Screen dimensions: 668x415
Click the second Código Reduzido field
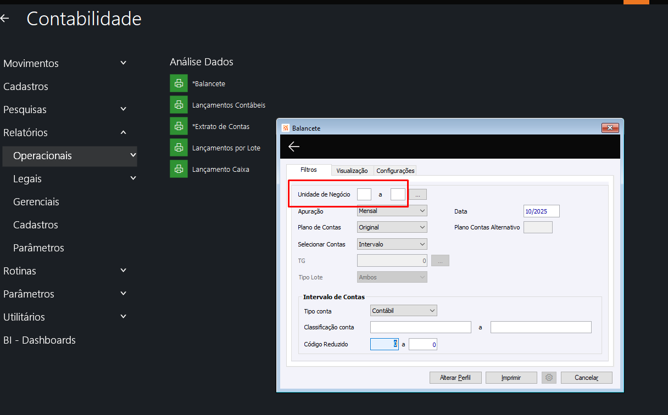(x=423, y=344)
